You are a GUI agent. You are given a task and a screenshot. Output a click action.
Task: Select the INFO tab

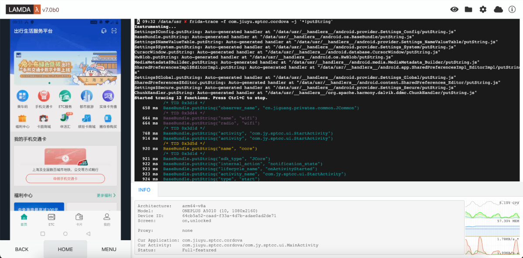click(144, 190)
